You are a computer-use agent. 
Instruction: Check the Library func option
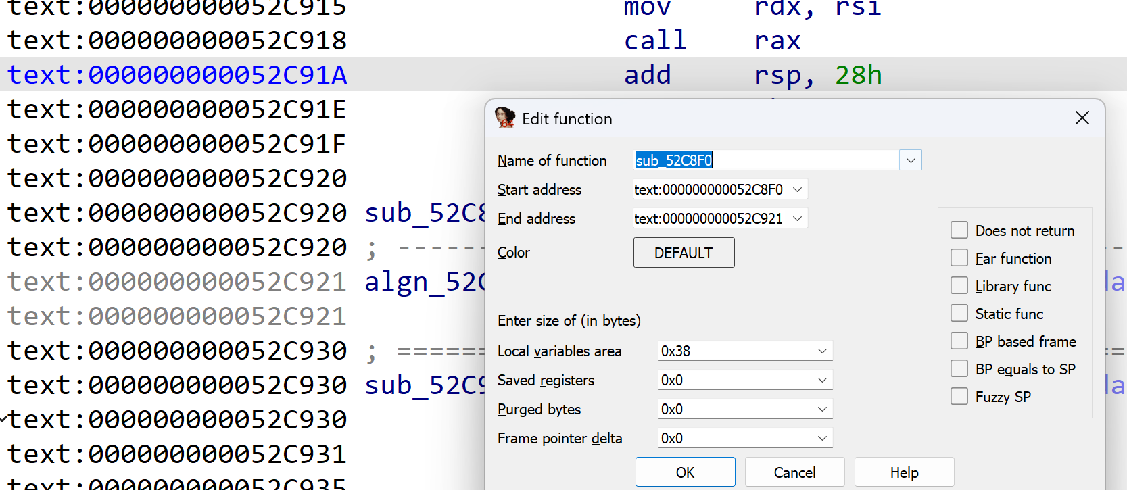959,286
